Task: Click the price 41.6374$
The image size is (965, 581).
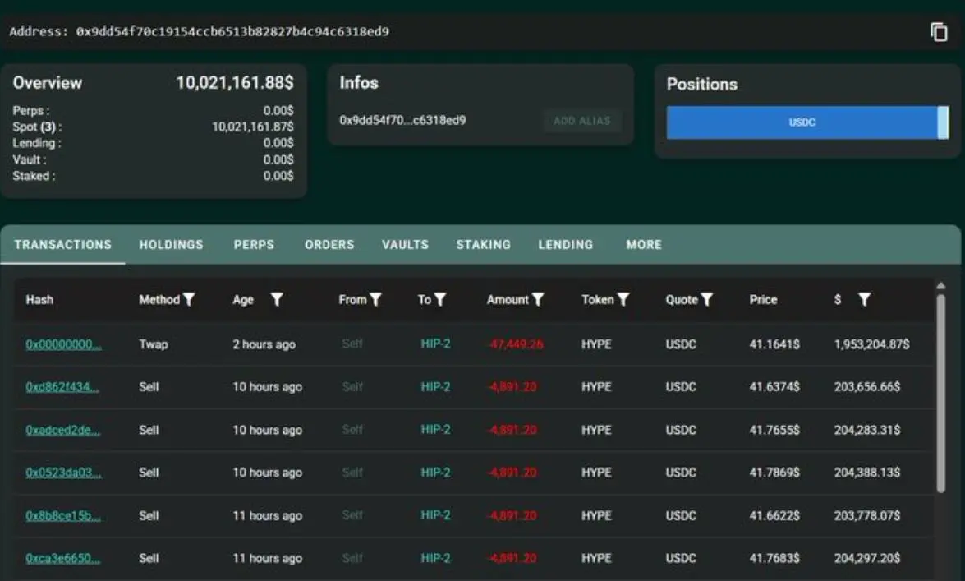Action: [x=774, y=387]
